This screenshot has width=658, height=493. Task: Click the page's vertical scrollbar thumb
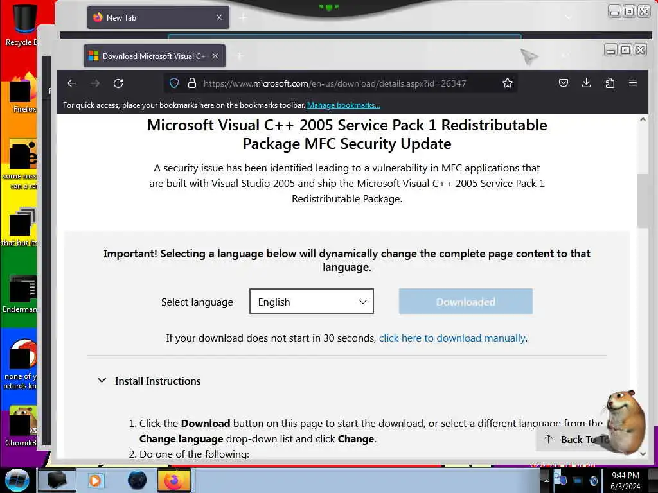(x=643, y=201)
